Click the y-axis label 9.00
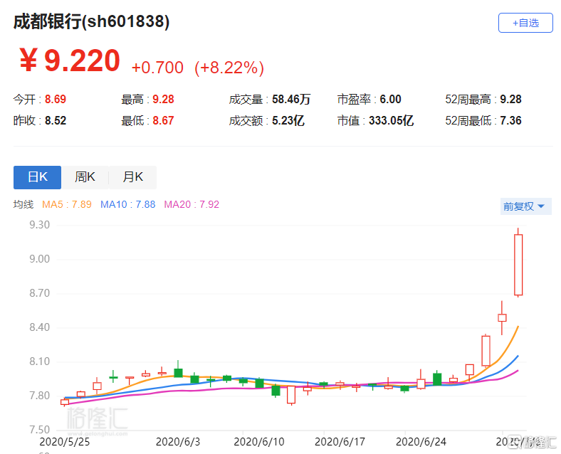The image size is (561, 454). coord(39,259)
